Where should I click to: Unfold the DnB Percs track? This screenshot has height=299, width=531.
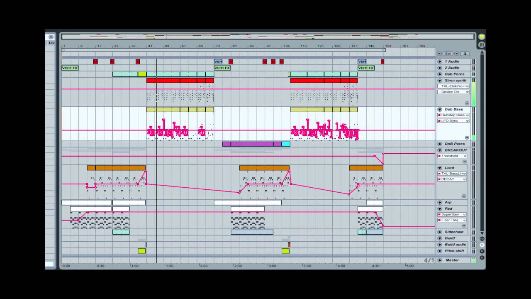(440, 144)
